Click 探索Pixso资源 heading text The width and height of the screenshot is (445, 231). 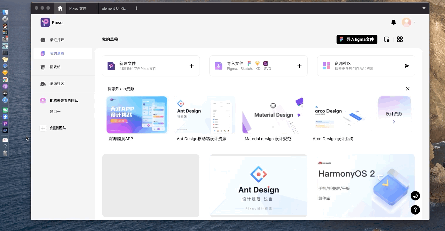coord(121,89)
